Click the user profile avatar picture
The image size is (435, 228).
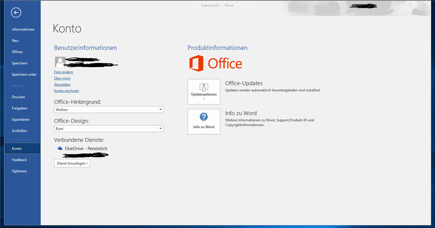(x=60, y=62)
